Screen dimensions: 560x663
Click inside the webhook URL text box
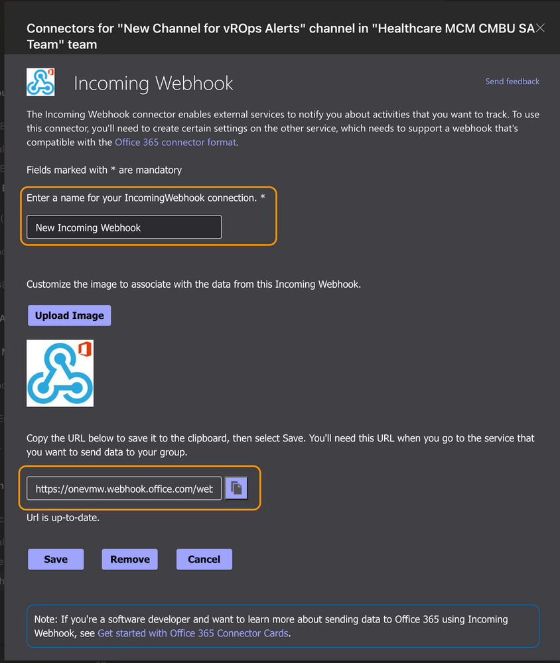pos(123,488)
